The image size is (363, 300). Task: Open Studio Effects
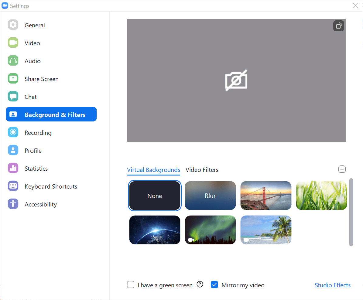pos(333,285)
